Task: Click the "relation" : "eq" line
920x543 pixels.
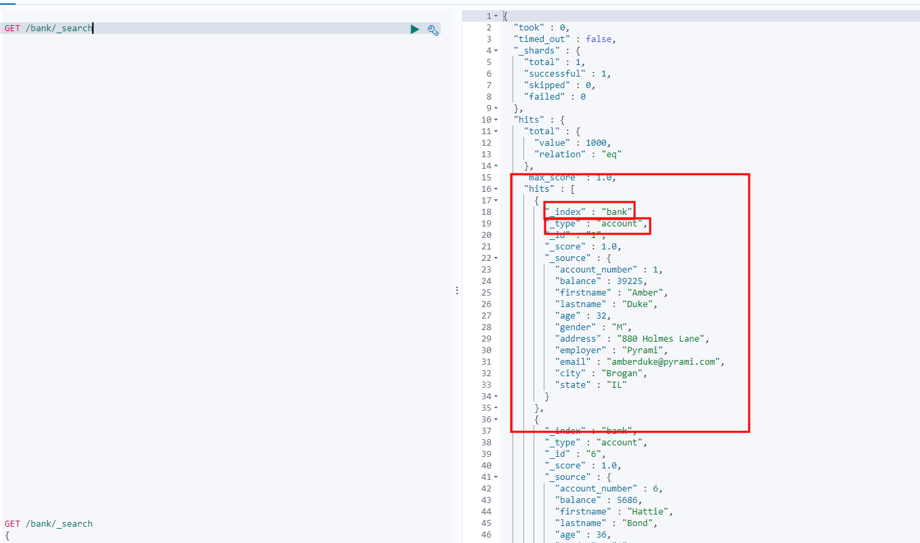Action: (x=578, y=154)
